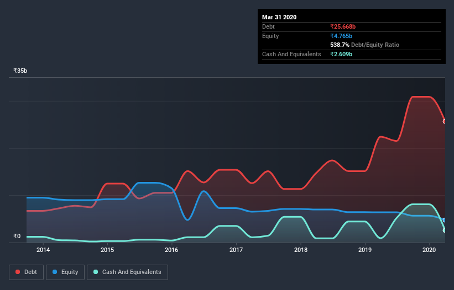The image size is (454, 290).
Task: Click Cash And Equivalents label in tooltip
Action: click(x=291, y=54)
